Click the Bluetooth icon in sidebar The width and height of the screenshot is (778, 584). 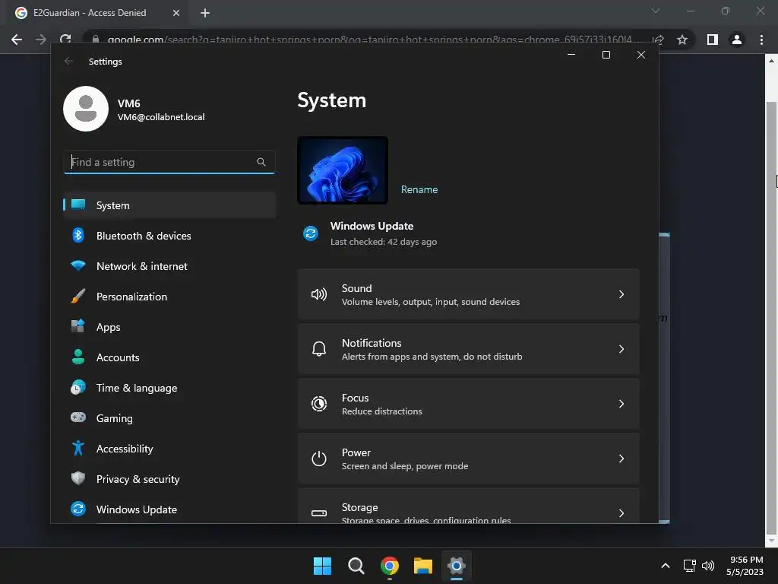pos(78,236)
